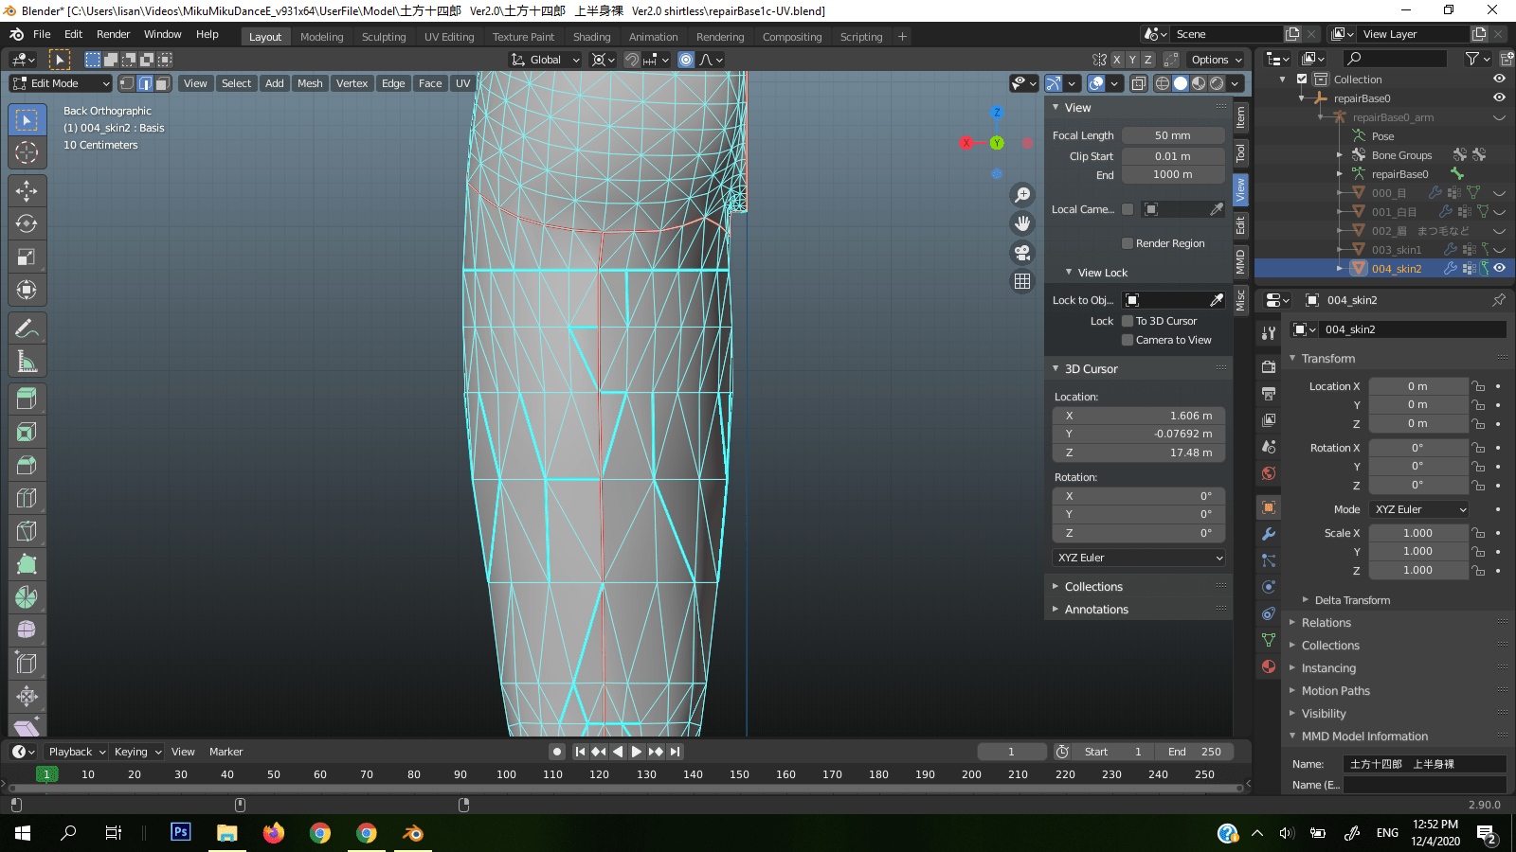
Task: Expand the Motion Paths section
Action: click(x=1335, y=691)
